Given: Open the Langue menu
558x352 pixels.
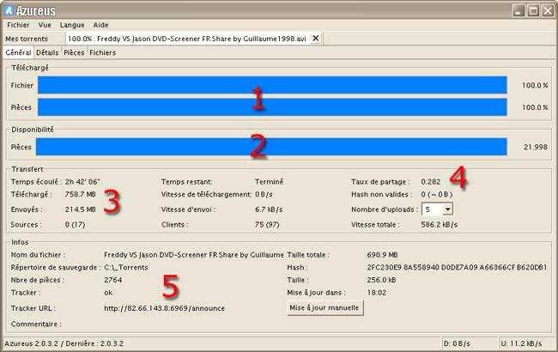Looking at the screenshot, I should pyautogui.click(x=72, y=25).
